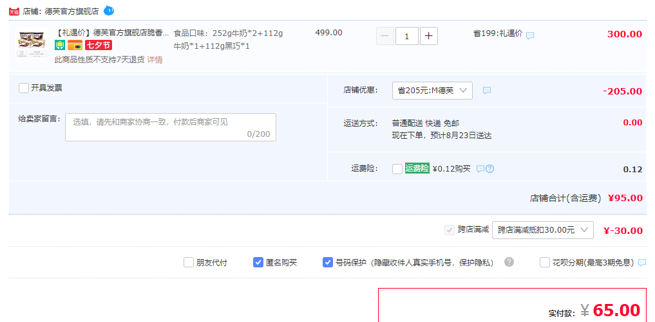Click the Tmall logo icon beside shop name
The width and height of the screenshot is (655, 322).
coord(14,12)
